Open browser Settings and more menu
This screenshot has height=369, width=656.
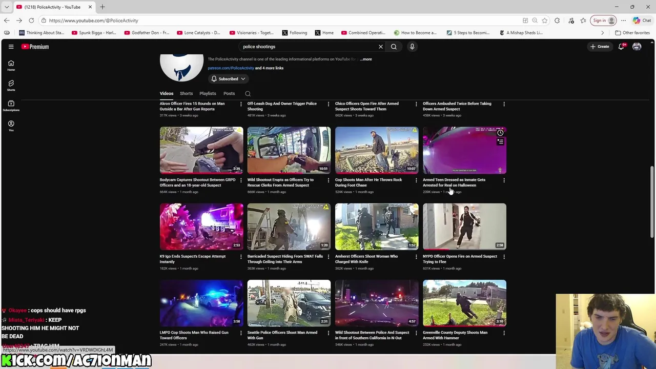pyautogui.click(x=623, y=20)
